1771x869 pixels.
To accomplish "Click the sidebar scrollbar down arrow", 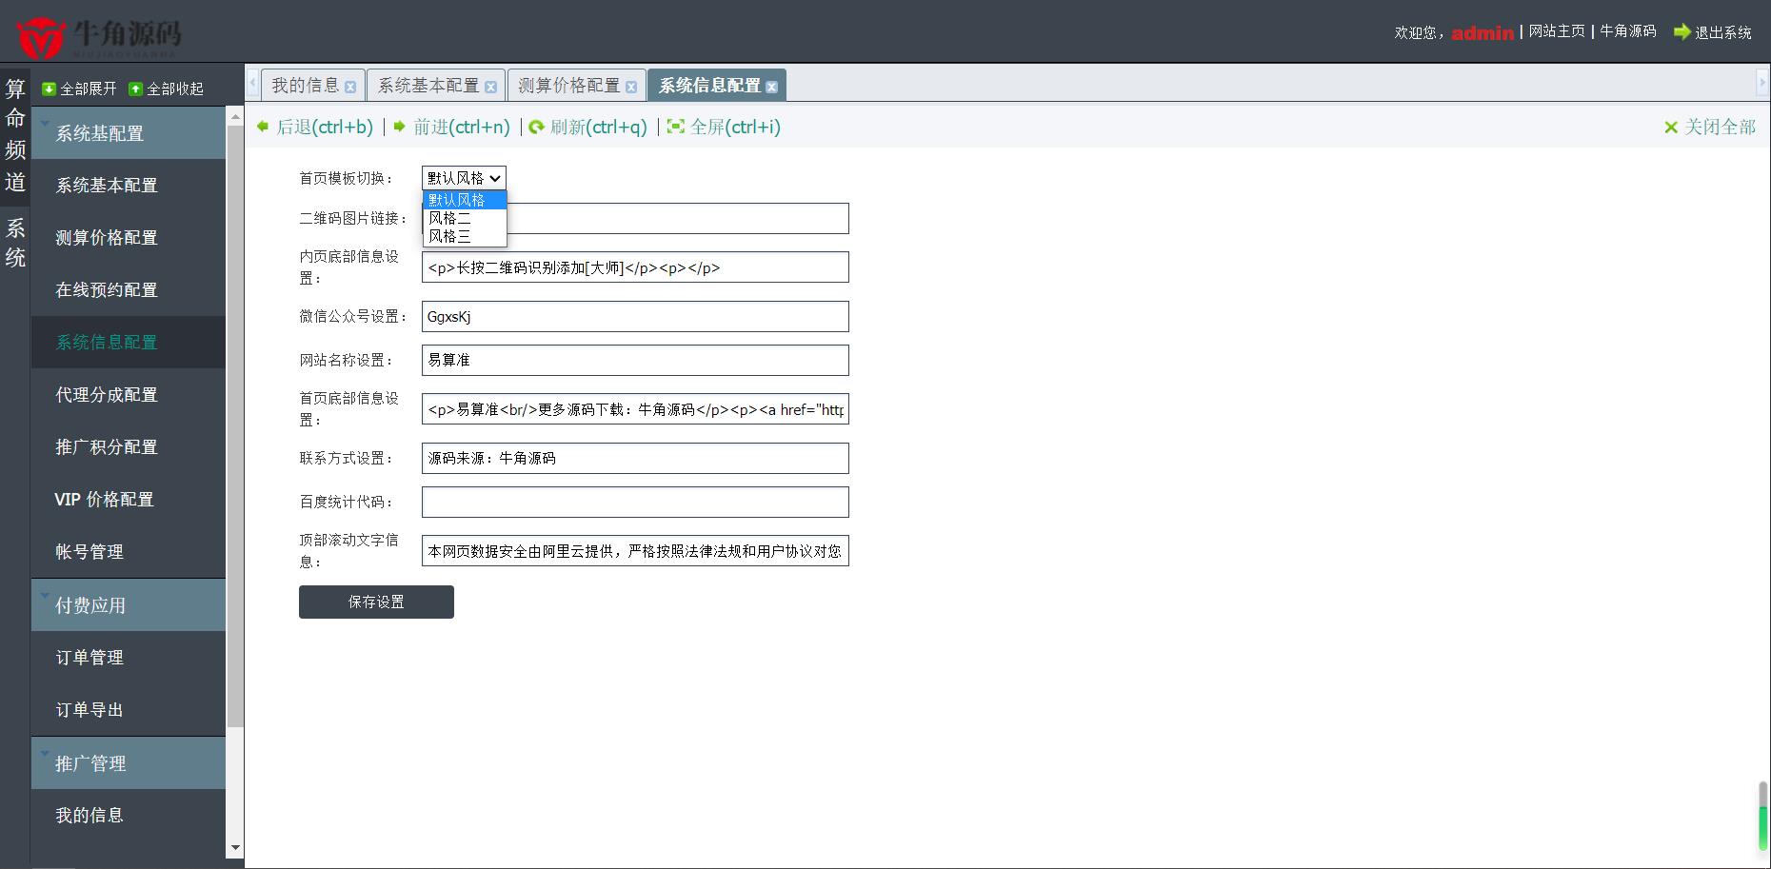I will tap(235, 847).
